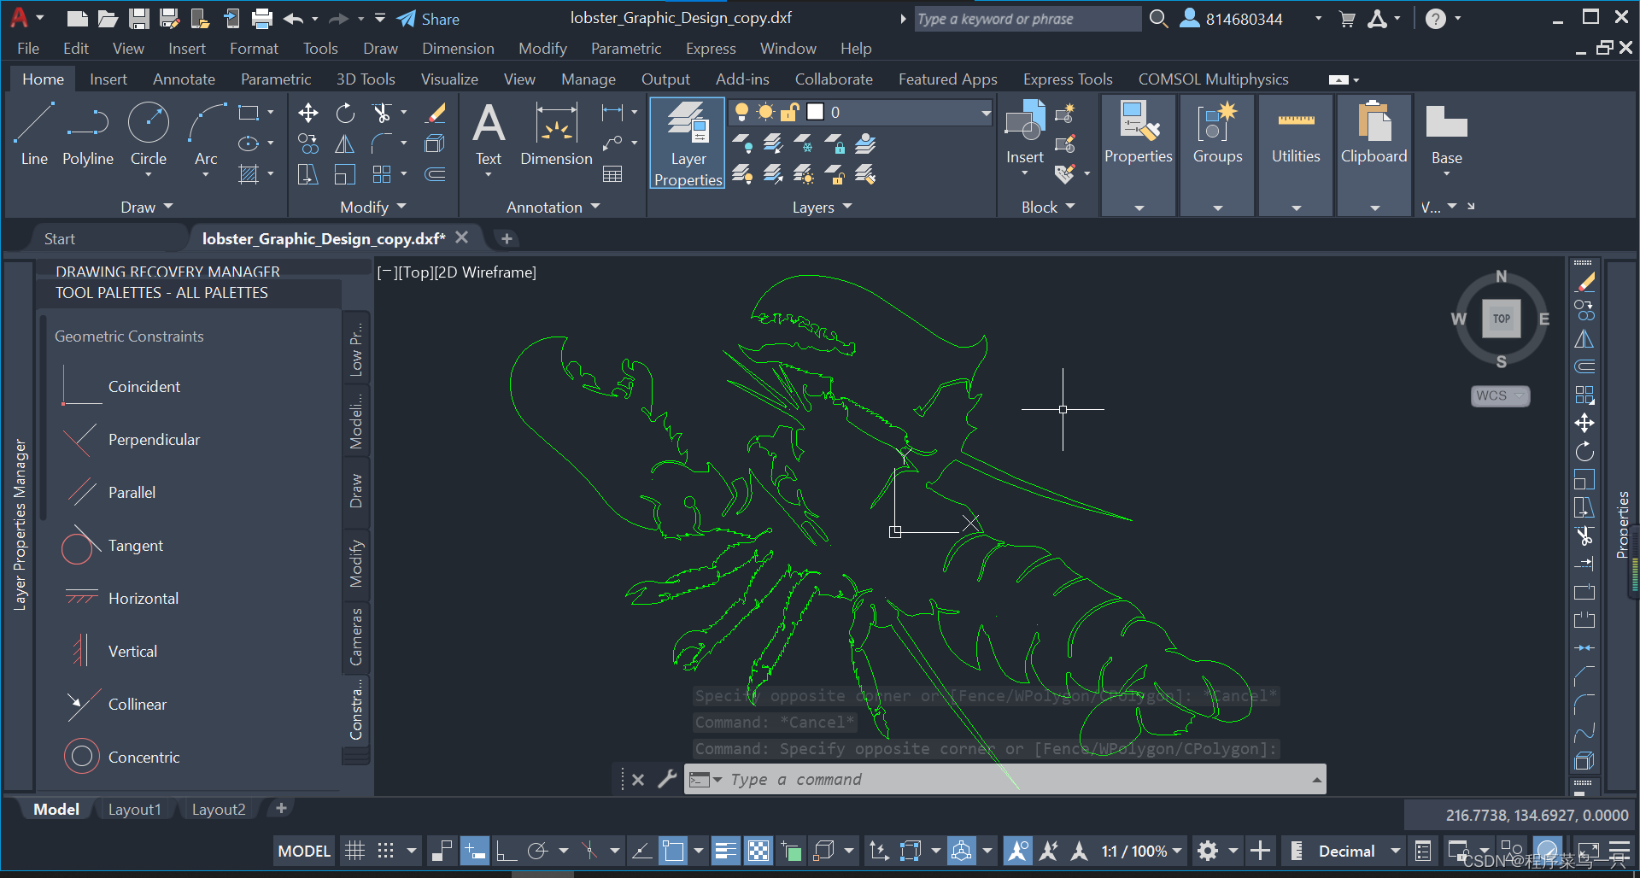
Task: Pick the Scale tool in Modify panel
Action: point(345,174)
